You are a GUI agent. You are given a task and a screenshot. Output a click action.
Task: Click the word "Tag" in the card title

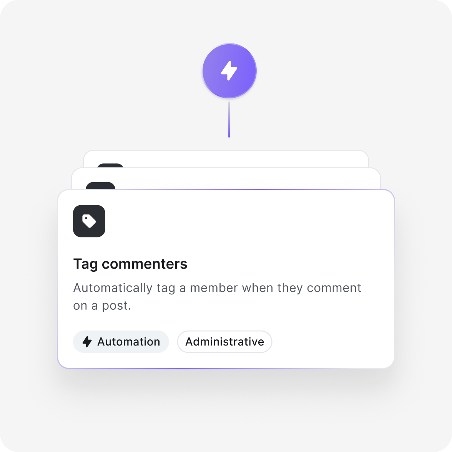pos(86,264)
